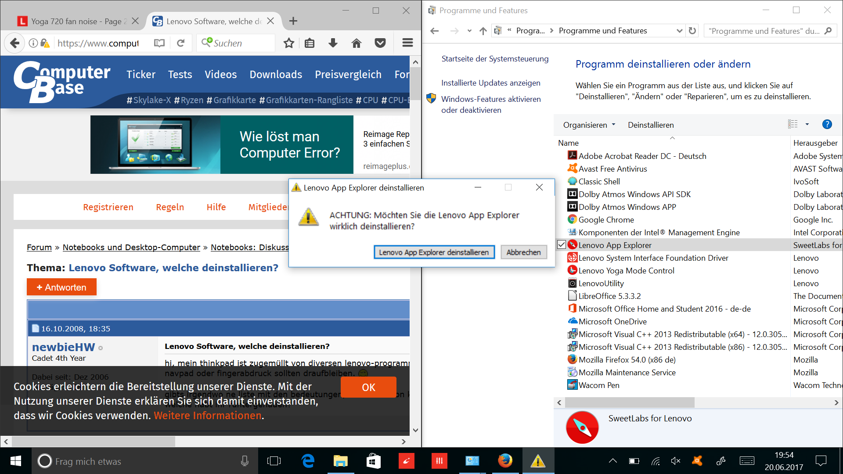Click Firefox bookmark star icon

288,43
